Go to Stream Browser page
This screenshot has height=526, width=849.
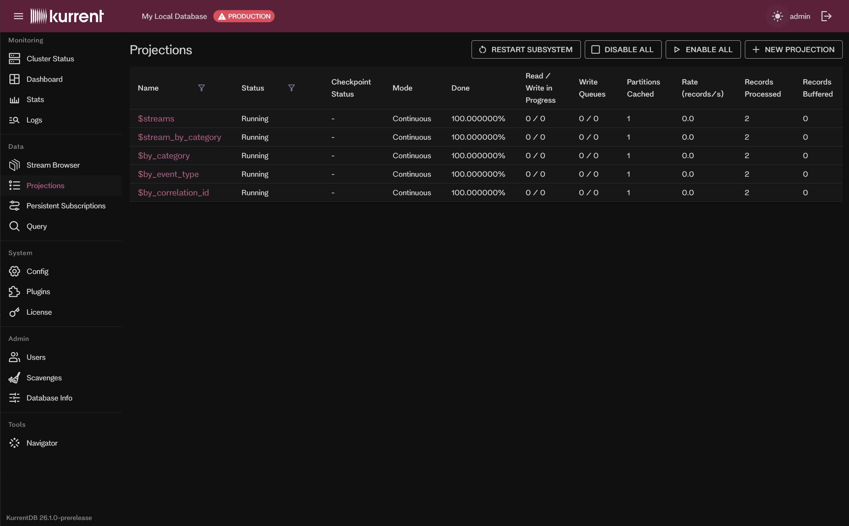(x=53, y=165)
